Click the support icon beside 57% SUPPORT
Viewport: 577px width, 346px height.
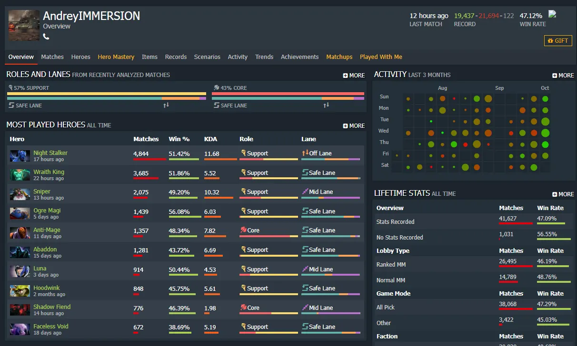[10, 87]
